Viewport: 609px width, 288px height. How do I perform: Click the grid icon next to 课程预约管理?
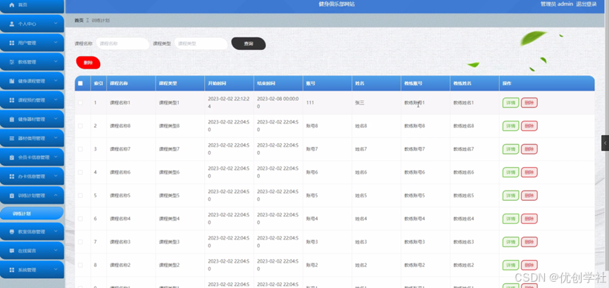pyautogui.click(x=11, y=100)
